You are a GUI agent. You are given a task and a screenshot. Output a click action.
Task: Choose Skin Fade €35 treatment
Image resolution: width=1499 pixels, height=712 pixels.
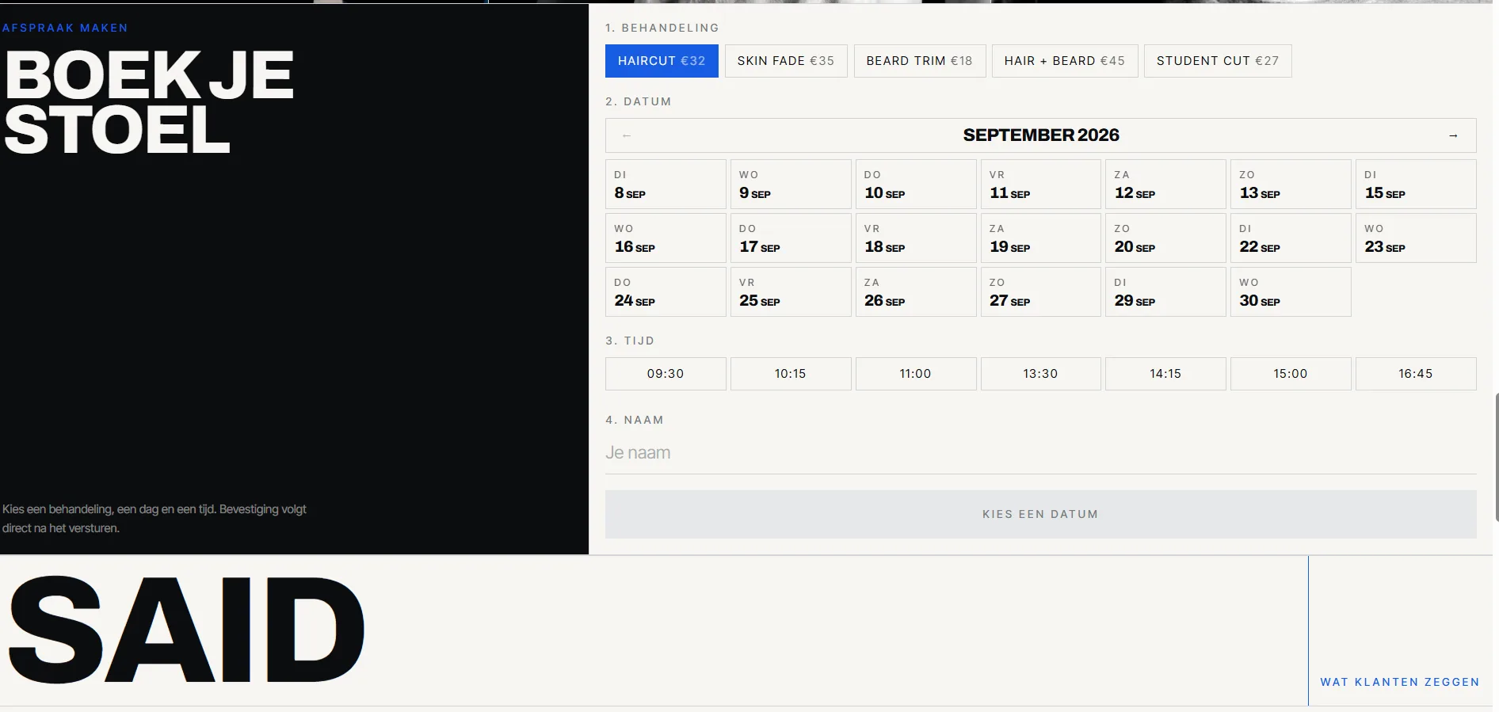click(x=786, y=61)
